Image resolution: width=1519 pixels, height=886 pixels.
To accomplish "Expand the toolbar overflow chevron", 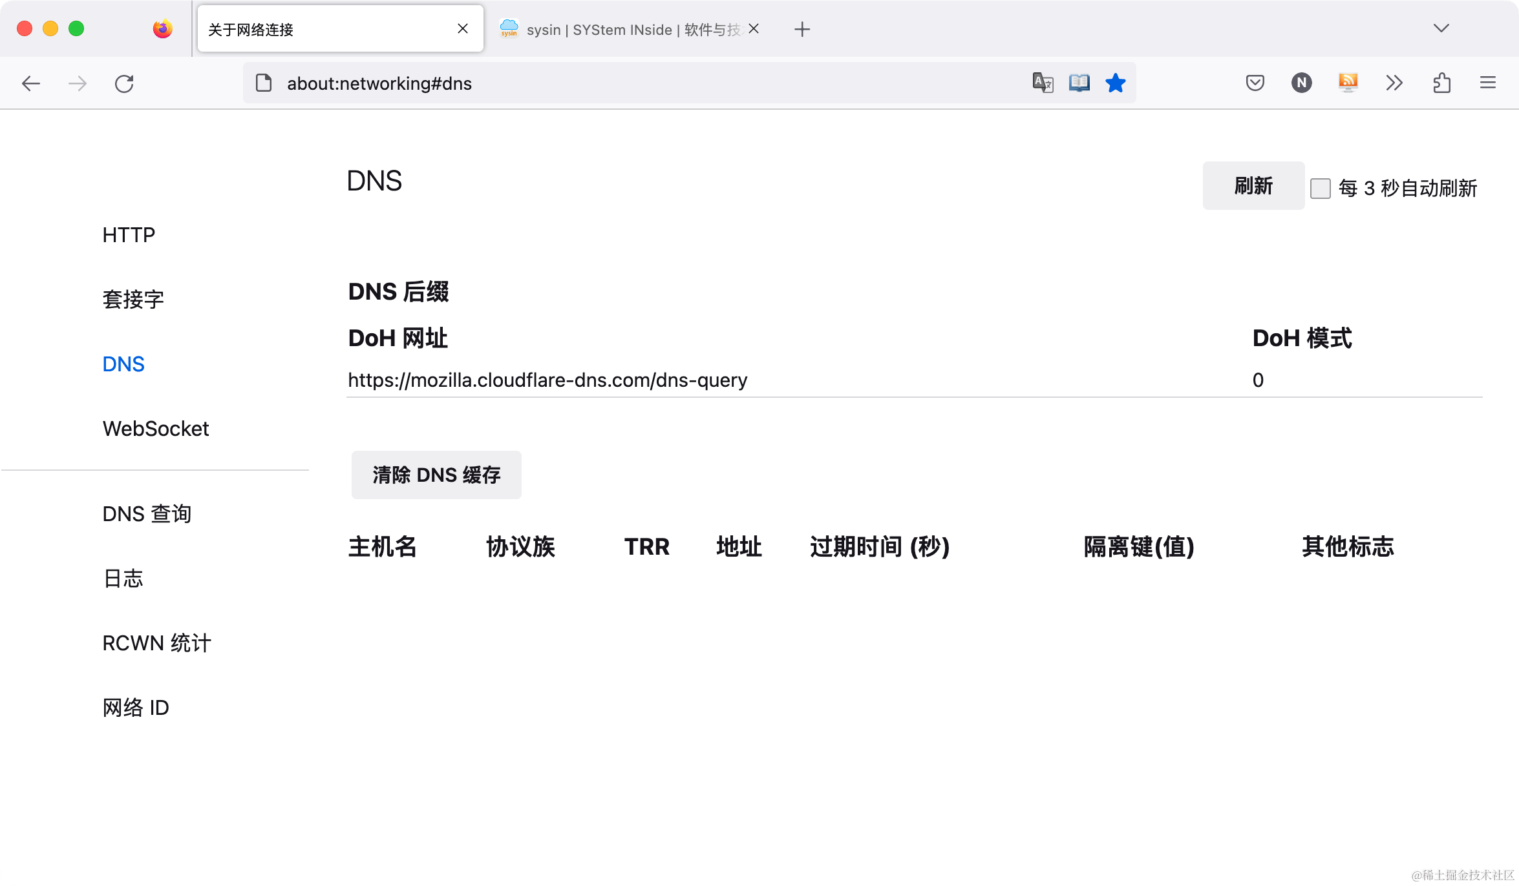I will [1394, 83].
